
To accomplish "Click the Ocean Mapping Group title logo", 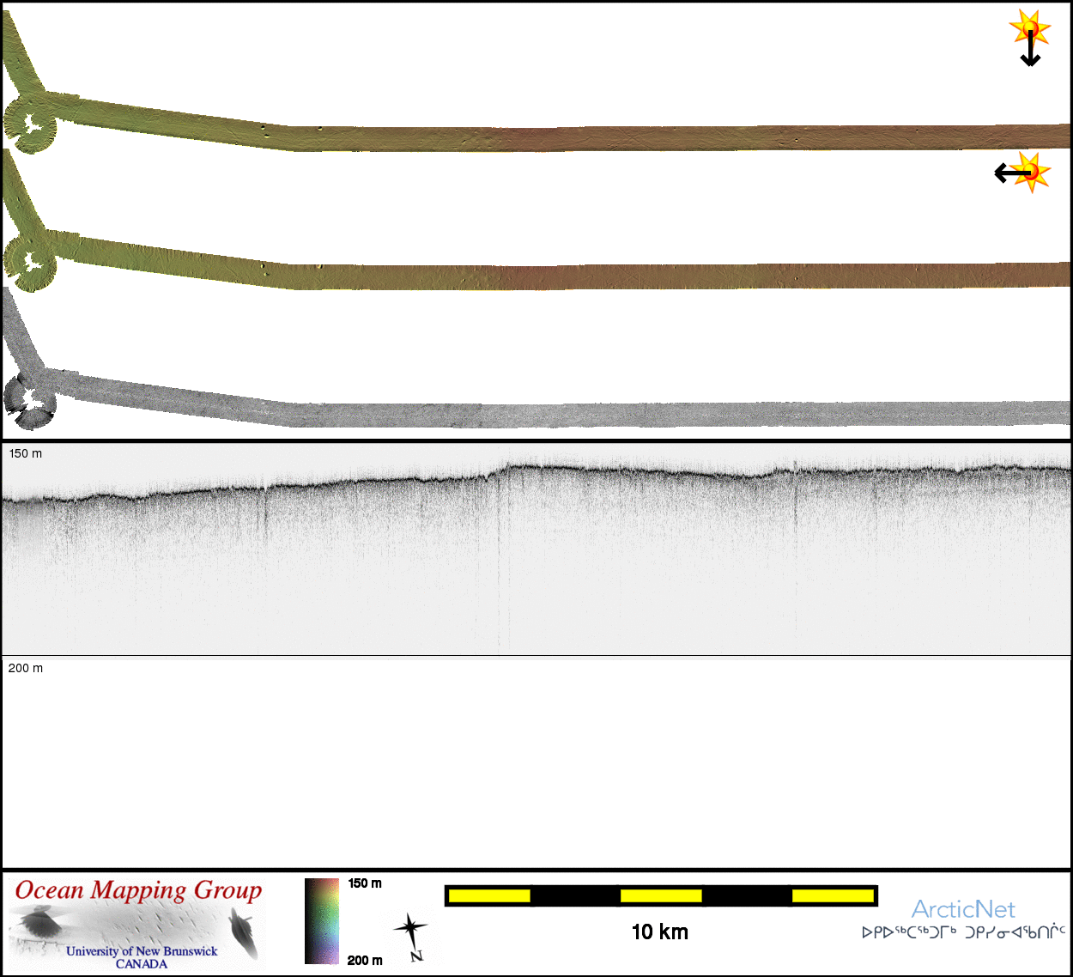I will pyautogui.click(x=138, y=891).
